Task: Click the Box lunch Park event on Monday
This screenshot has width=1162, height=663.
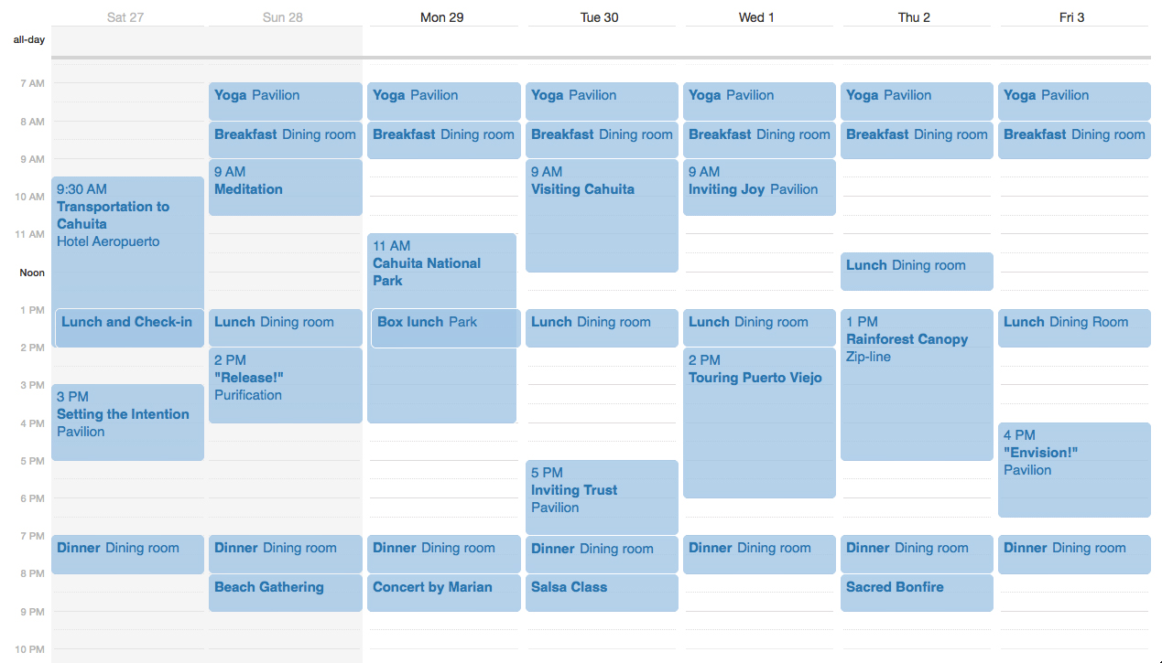Action: tap(443, 328)
